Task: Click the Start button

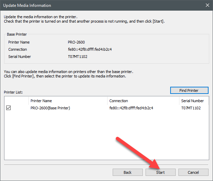Action: click(160, 172)
